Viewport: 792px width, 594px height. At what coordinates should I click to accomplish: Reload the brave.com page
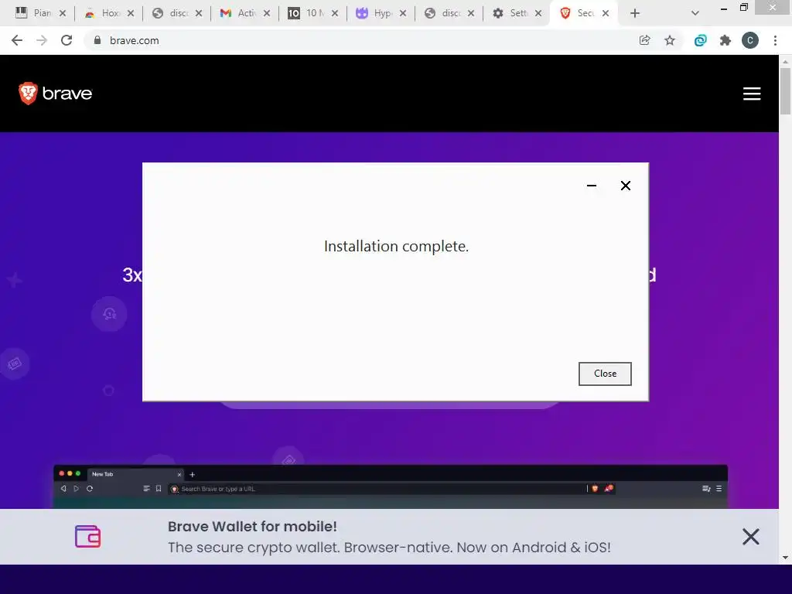[x=67, y=40]
